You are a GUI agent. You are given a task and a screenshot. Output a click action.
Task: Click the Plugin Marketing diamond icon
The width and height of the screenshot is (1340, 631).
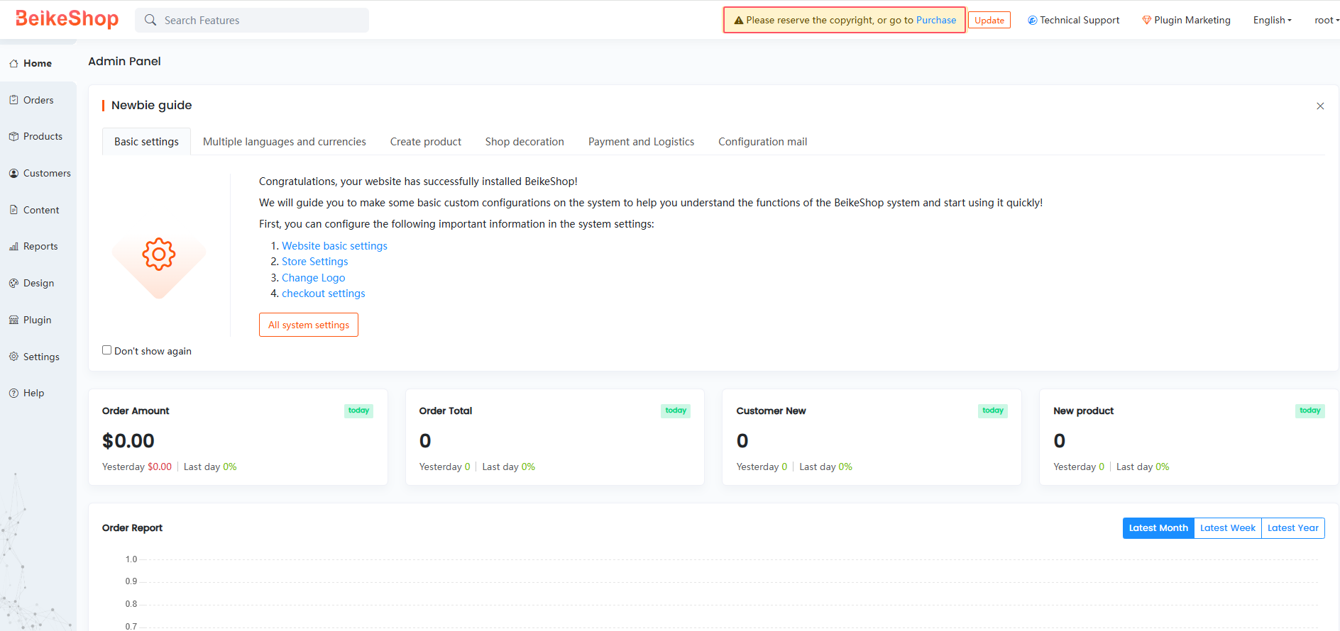point(1146,20)
